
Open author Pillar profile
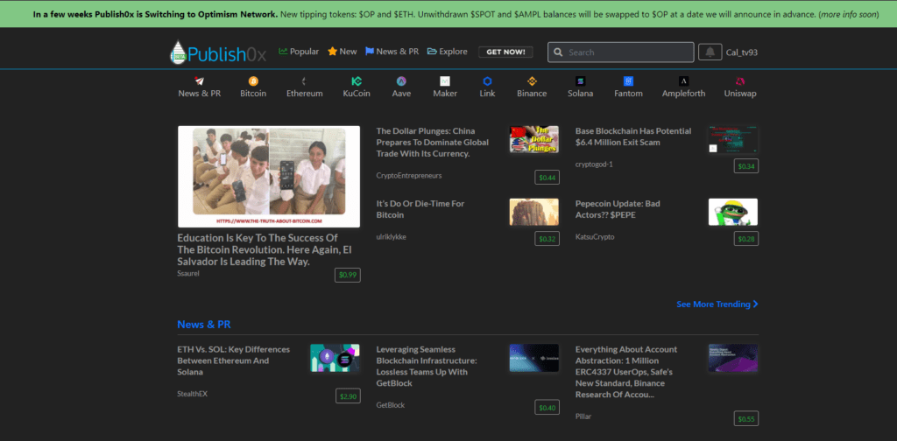click(583, 416)
